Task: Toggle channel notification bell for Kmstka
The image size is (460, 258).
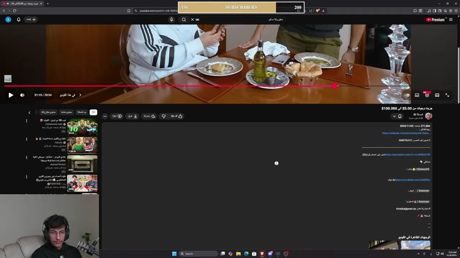Action: (400, 116)
